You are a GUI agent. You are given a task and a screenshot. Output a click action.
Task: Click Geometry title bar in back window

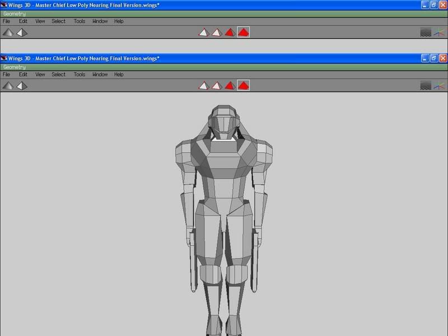[224, 14]
